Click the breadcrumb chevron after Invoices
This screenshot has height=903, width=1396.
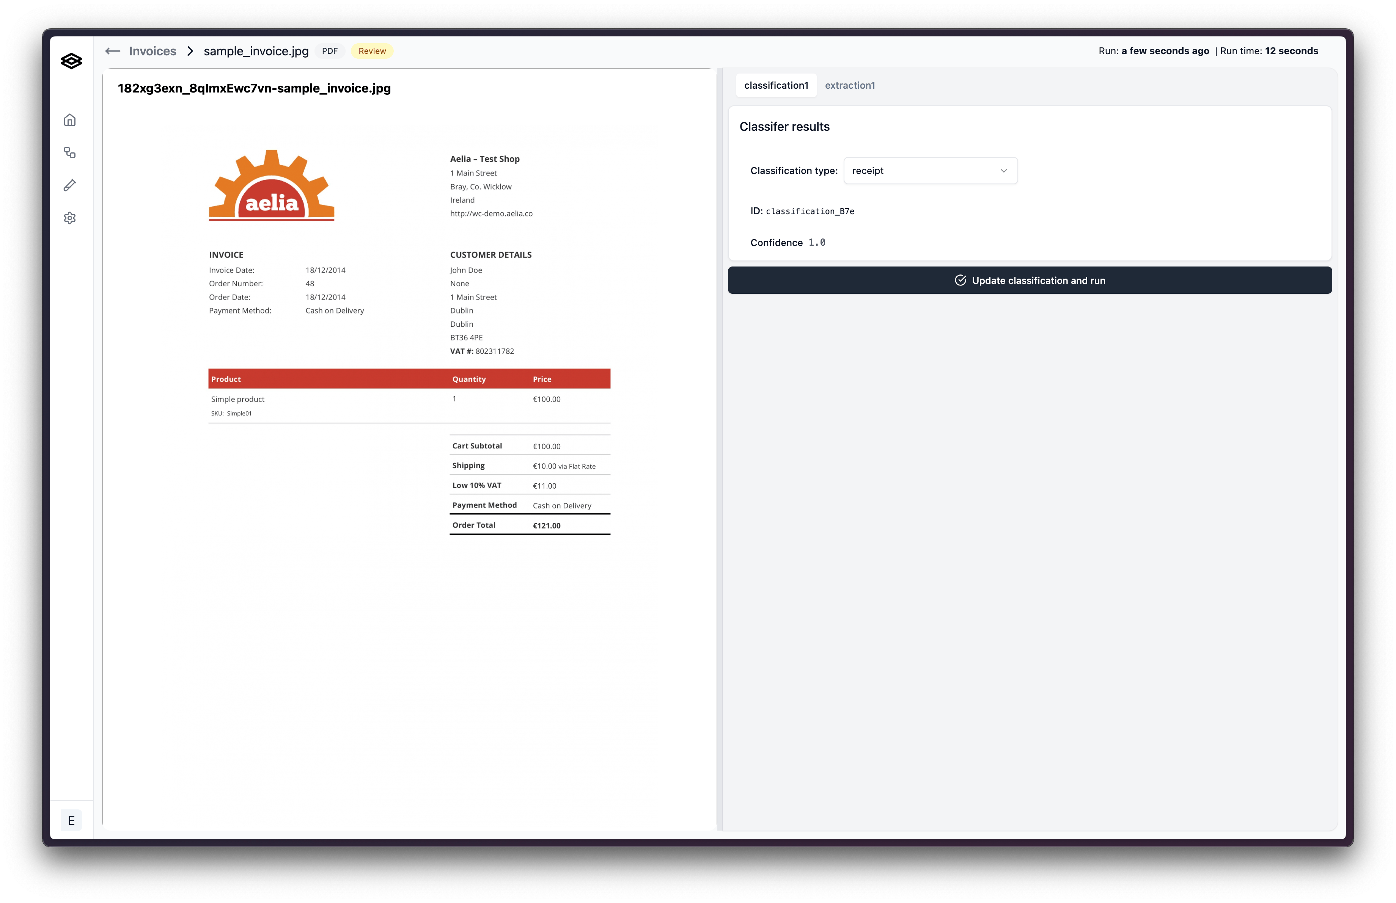point(190,51)
